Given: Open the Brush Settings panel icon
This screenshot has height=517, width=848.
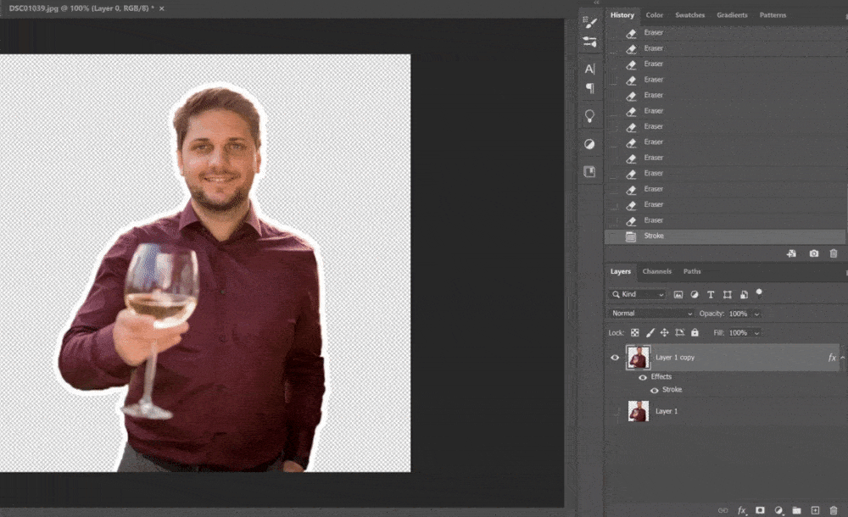Looking at the screenshot, I should (590, 23).
